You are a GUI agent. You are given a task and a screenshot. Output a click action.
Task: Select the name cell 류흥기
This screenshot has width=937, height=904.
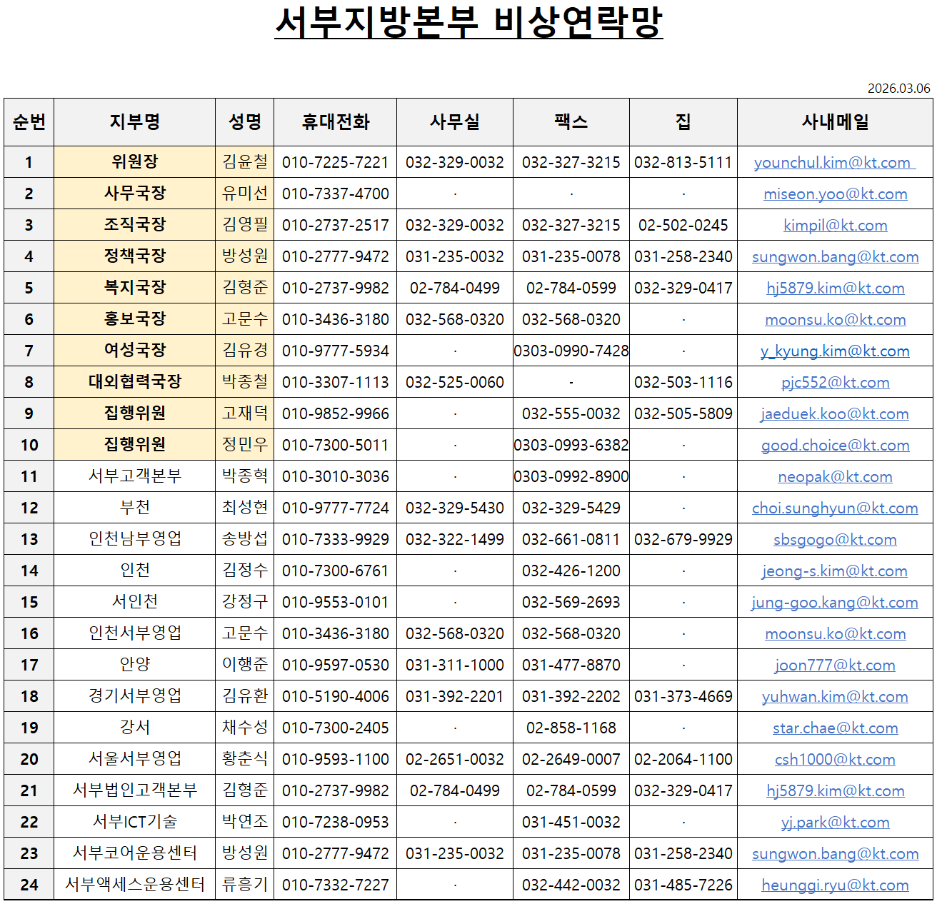244,885
